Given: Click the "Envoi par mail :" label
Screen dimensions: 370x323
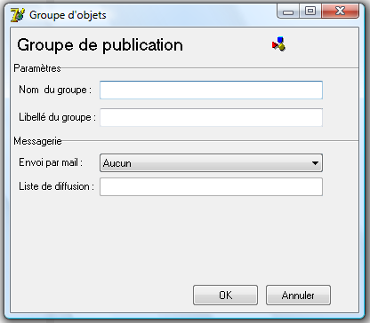Looking at the screenshot, I should (x=51, y=162).
